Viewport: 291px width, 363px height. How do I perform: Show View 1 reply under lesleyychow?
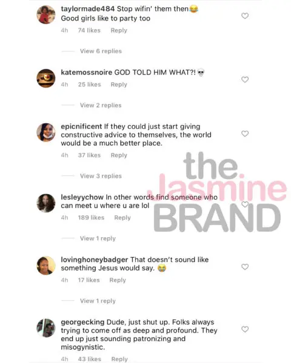click(x=98, y=238)
